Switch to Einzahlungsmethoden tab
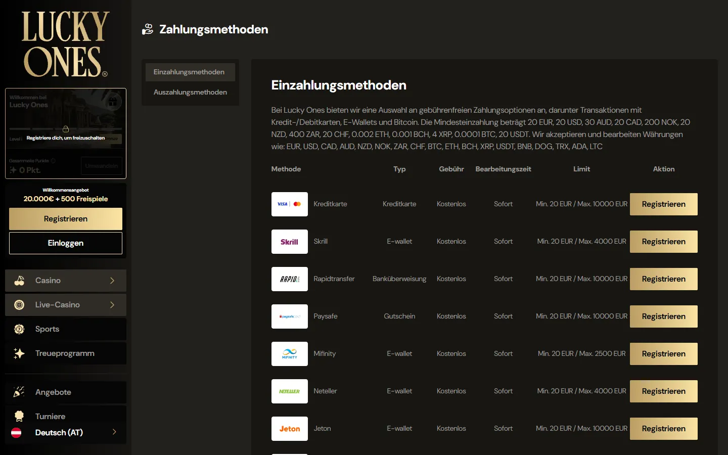The height and width of the screenshot is (455, 728). pyautogui.click(x=190, y=72)
